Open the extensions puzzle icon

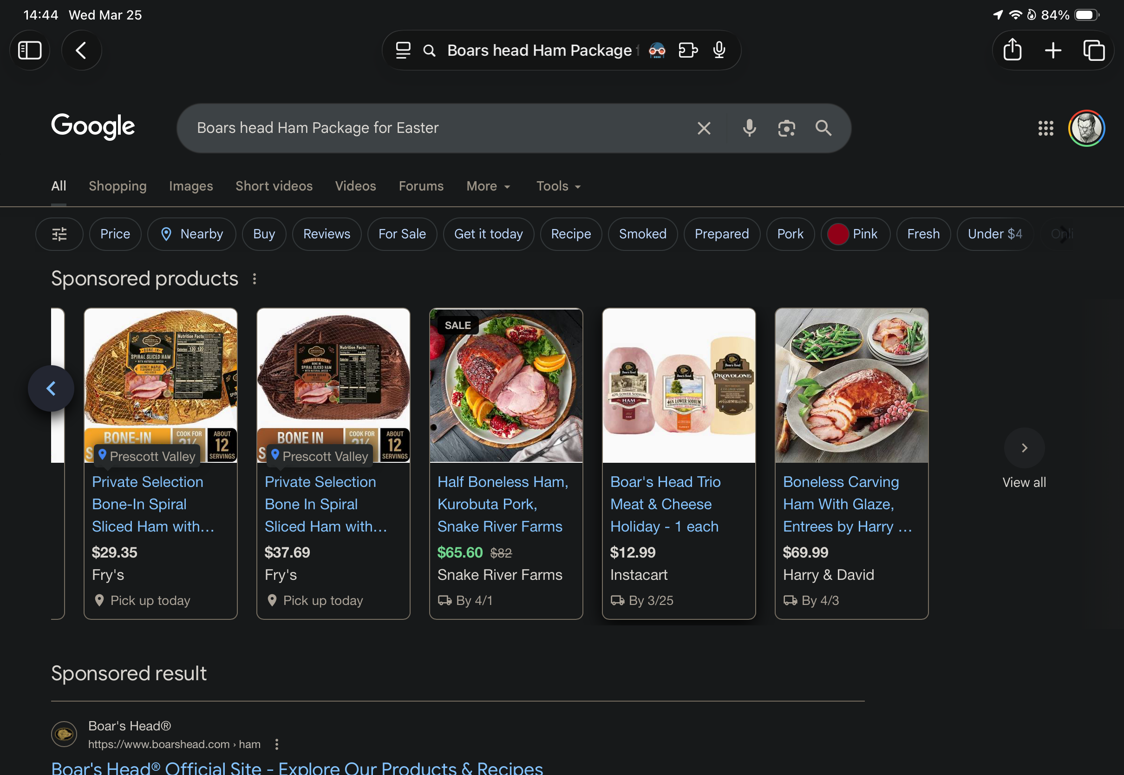click(688, 50)
